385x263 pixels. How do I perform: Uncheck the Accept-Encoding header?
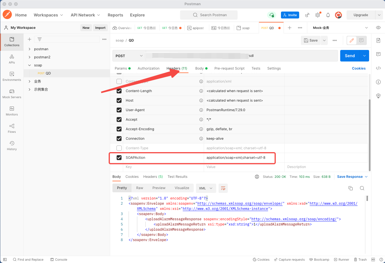pos(119,129)
